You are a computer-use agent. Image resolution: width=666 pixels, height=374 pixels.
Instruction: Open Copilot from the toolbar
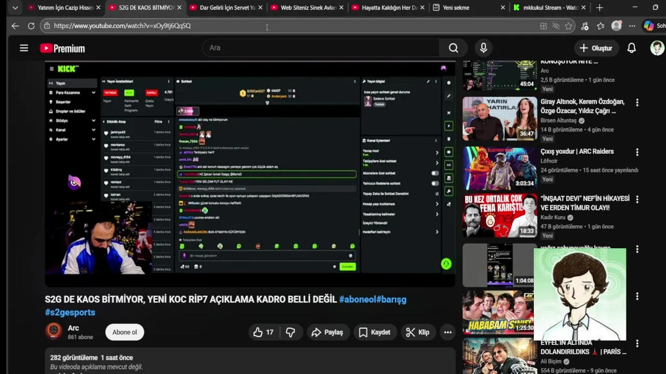[649, 26]
